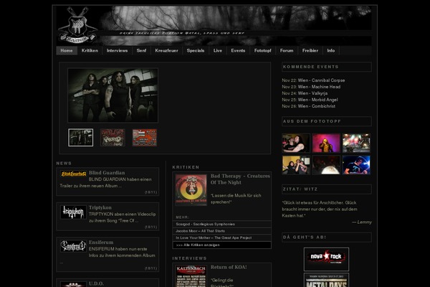Click the Blind Guardian logo icon
Image resolution: width=430 pixels, height=287 pixels.
(74, 174)
